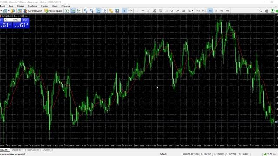
Task: Switch timeframe to W1
Action: tap(222, 11)
